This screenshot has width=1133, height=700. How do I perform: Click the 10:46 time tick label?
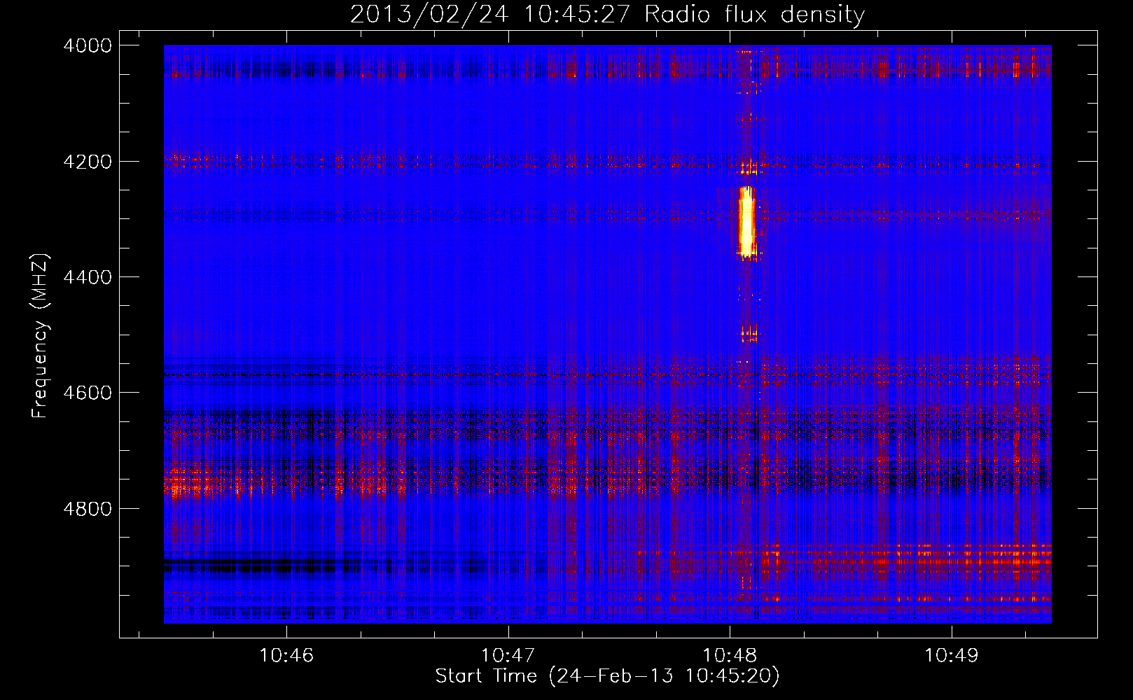click(286, 656)
